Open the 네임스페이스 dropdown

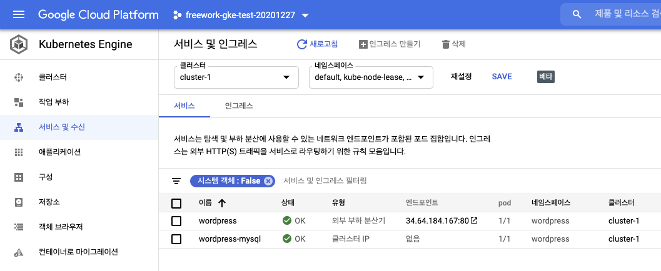(371, 77)
